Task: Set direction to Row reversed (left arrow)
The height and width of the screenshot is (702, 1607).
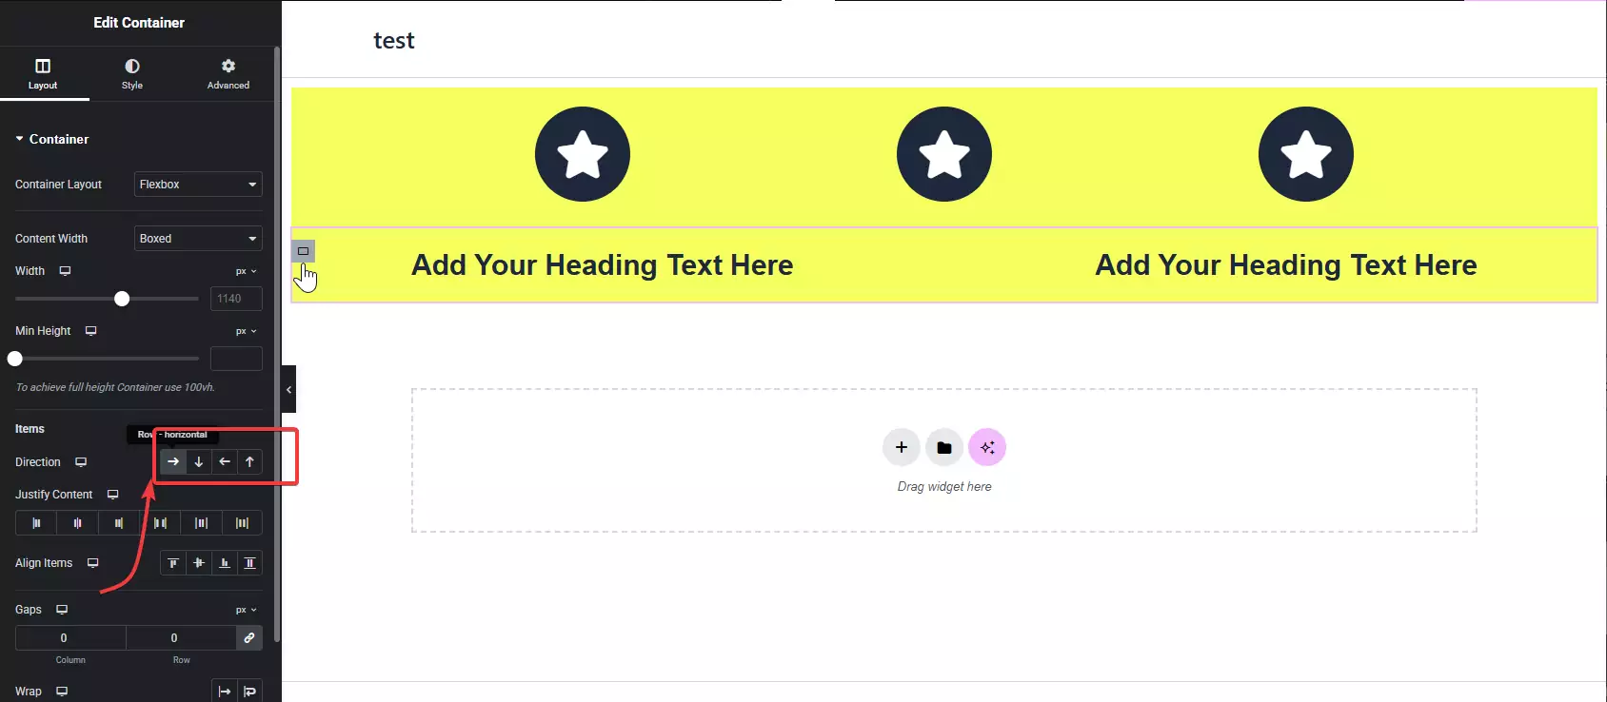Action: point(225,462)
